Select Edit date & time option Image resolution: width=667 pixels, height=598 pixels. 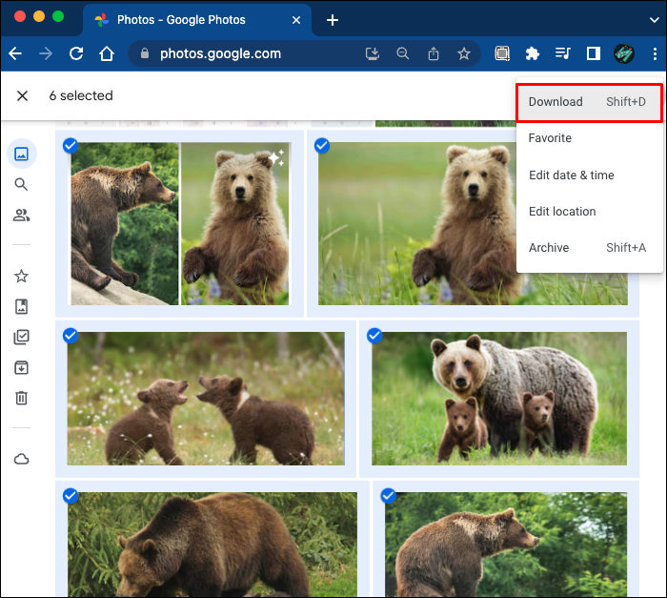coord(572,175)
